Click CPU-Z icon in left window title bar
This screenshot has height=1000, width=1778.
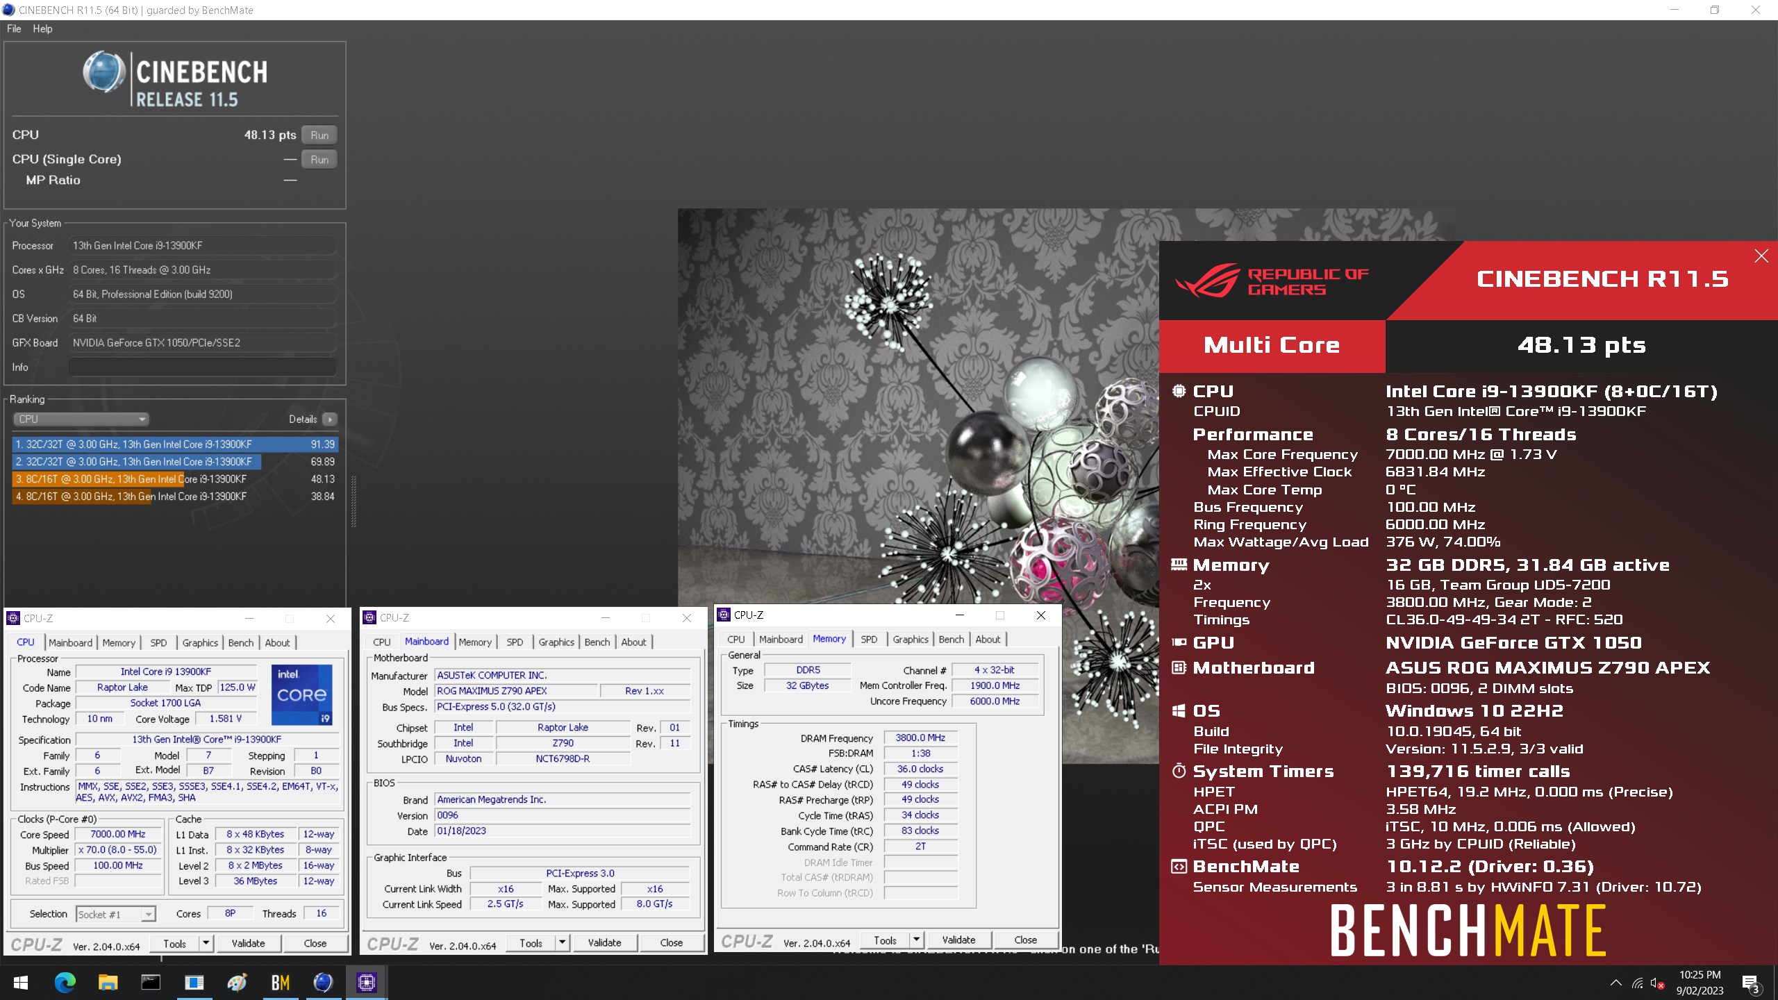coord(13,618)
